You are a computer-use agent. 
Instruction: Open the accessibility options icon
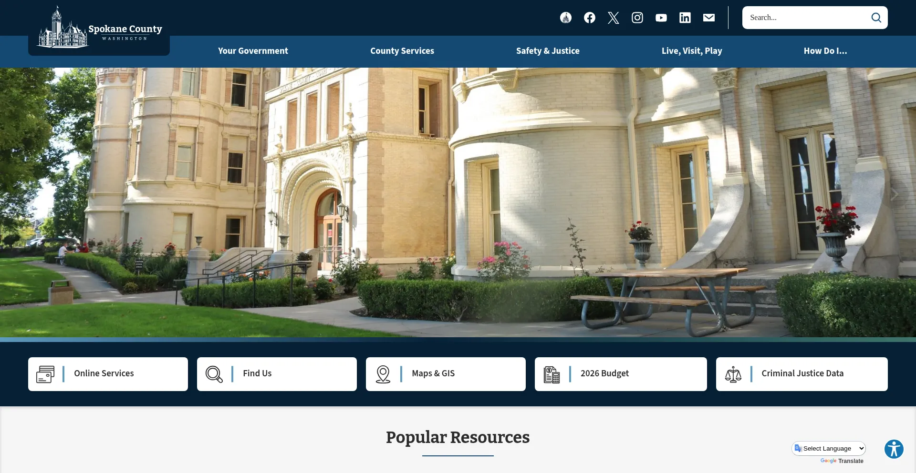click(894, 449)
